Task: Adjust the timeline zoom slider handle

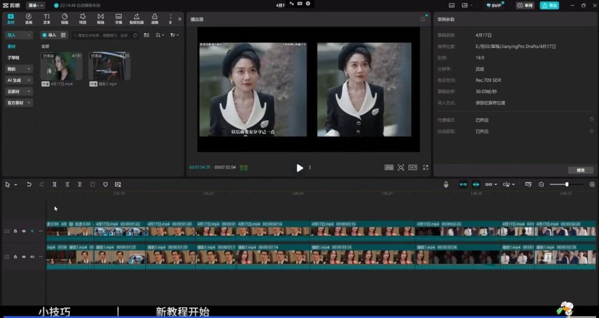Action: point(567,184)
